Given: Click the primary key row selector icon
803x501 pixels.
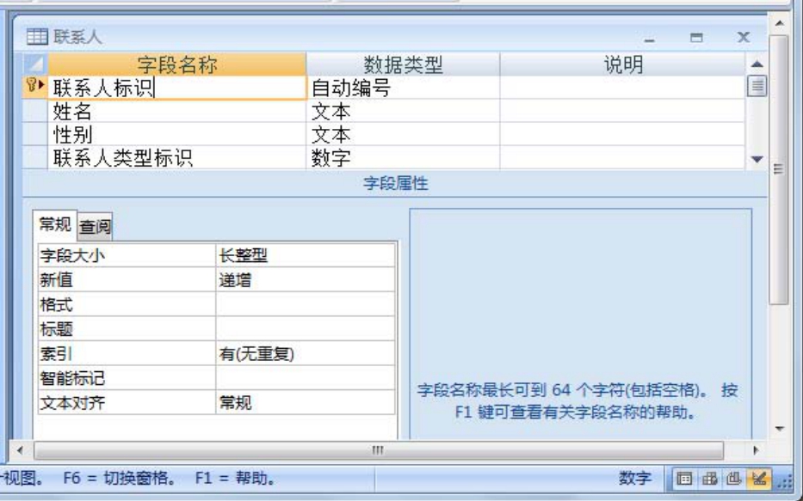Looking at the screenshot, I should coord(35,87).
